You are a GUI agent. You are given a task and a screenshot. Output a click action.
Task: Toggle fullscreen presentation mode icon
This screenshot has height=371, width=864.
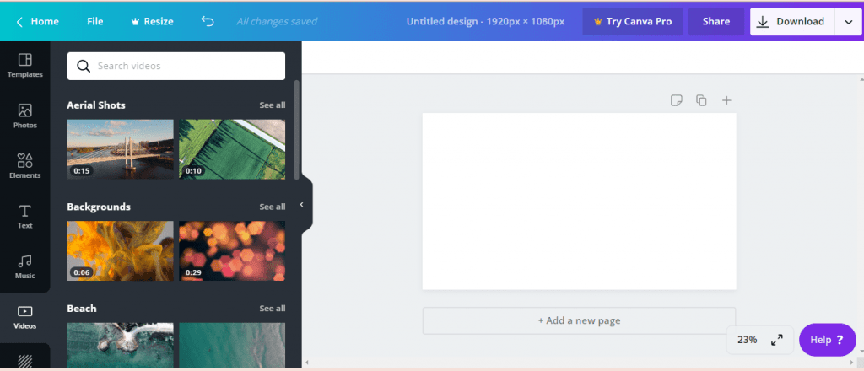777,340
